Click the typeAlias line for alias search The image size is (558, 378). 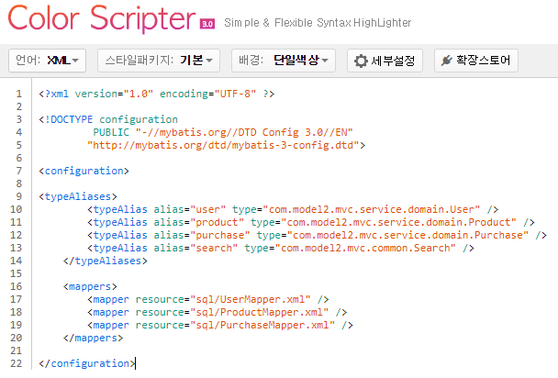281,248
